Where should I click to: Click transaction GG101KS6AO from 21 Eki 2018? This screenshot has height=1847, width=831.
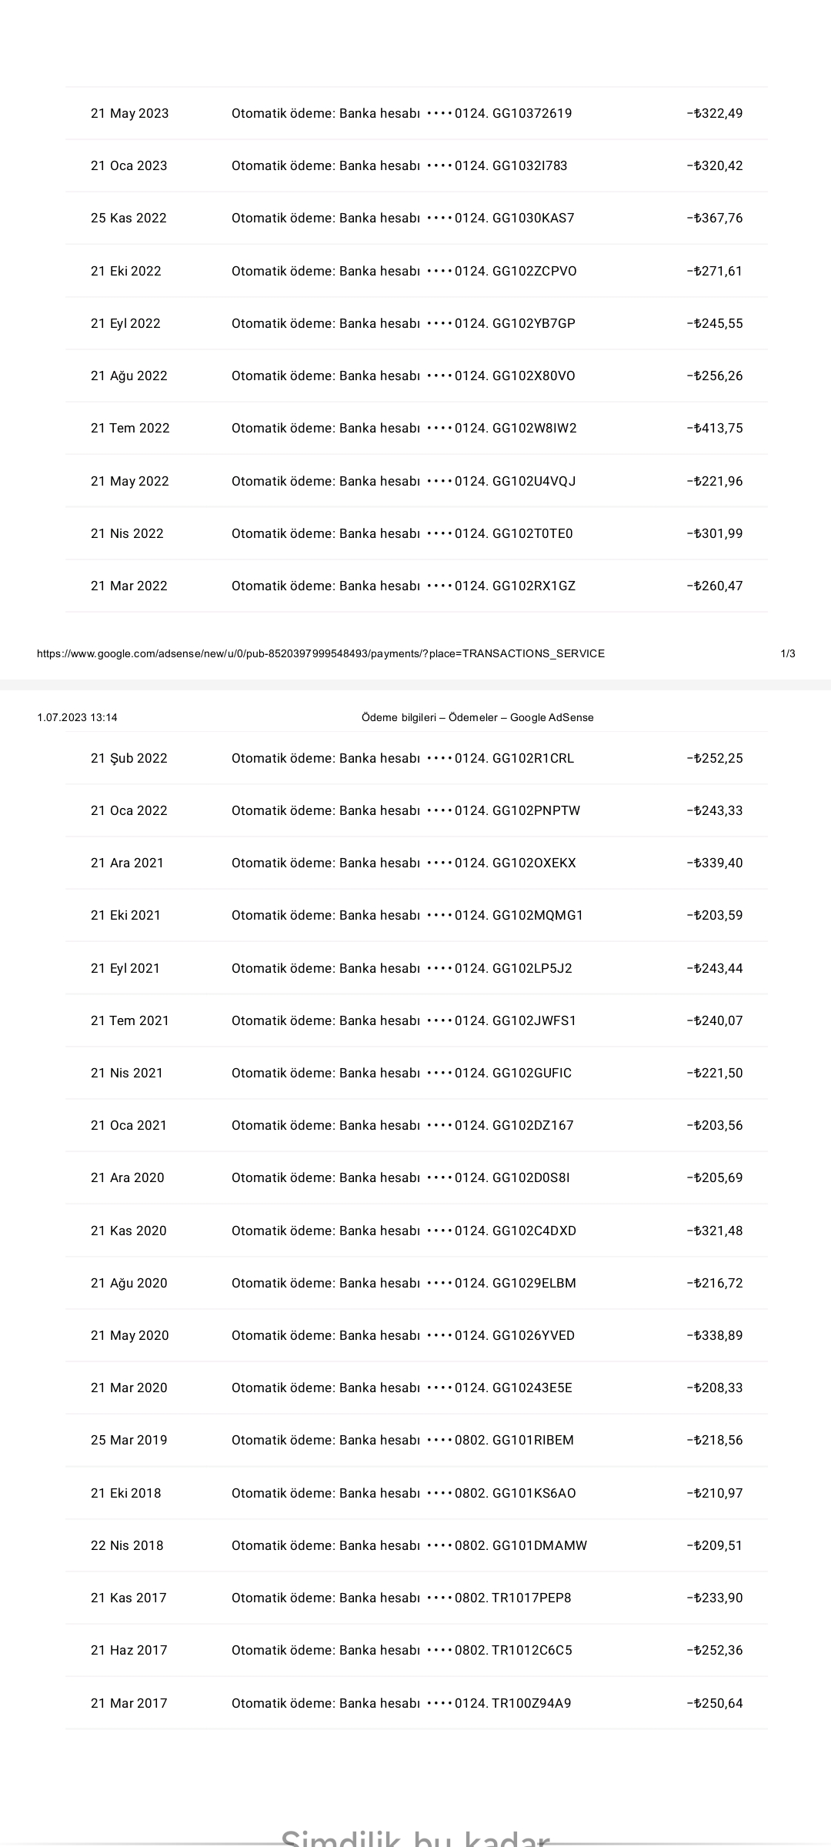(534, 1493)
